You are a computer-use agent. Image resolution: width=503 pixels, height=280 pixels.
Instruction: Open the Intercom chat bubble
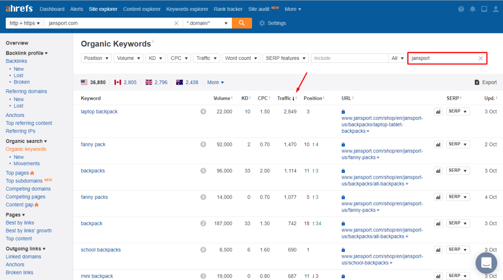point(486,263)
